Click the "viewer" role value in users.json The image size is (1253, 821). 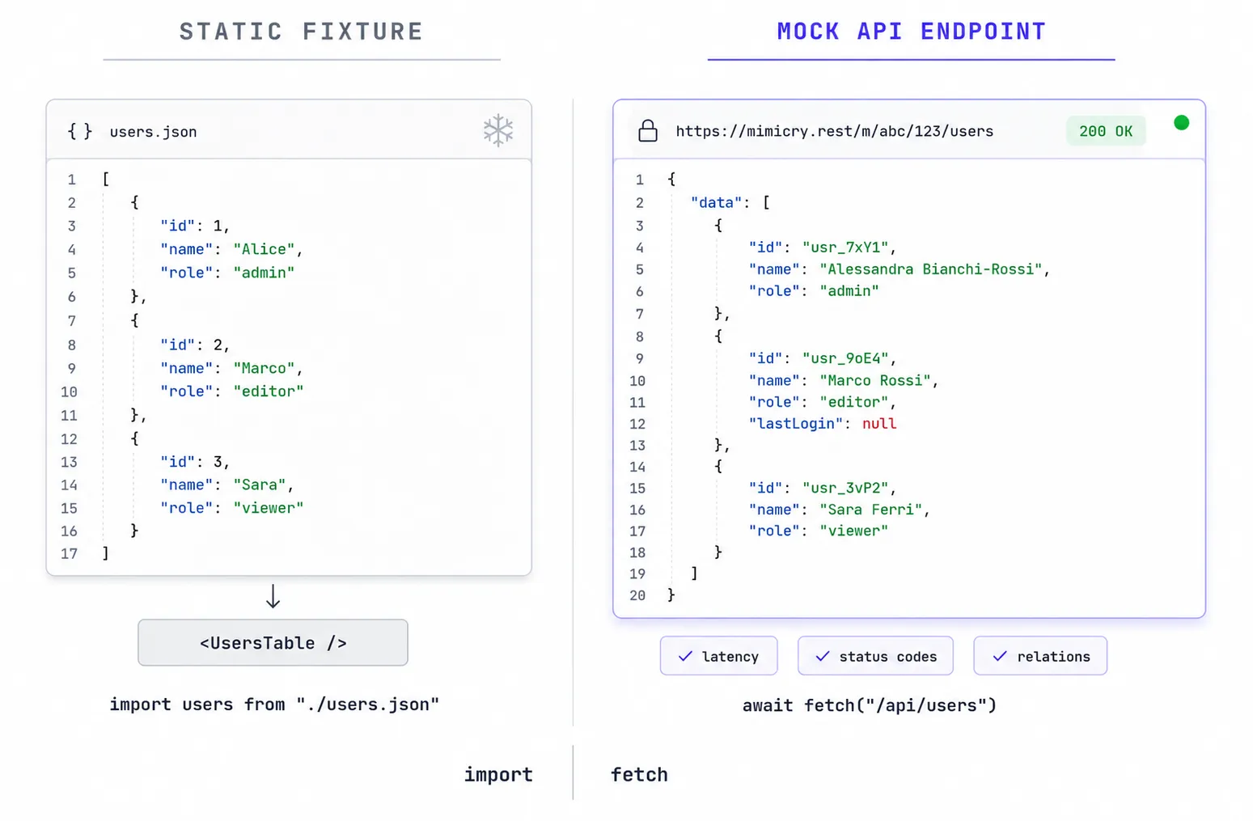point(269,508)
